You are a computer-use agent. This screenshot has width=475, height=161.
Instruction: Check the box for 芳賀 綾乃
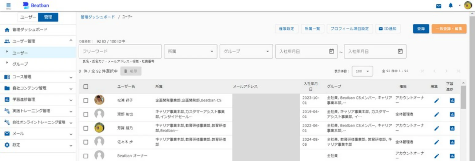pos(86,128)
